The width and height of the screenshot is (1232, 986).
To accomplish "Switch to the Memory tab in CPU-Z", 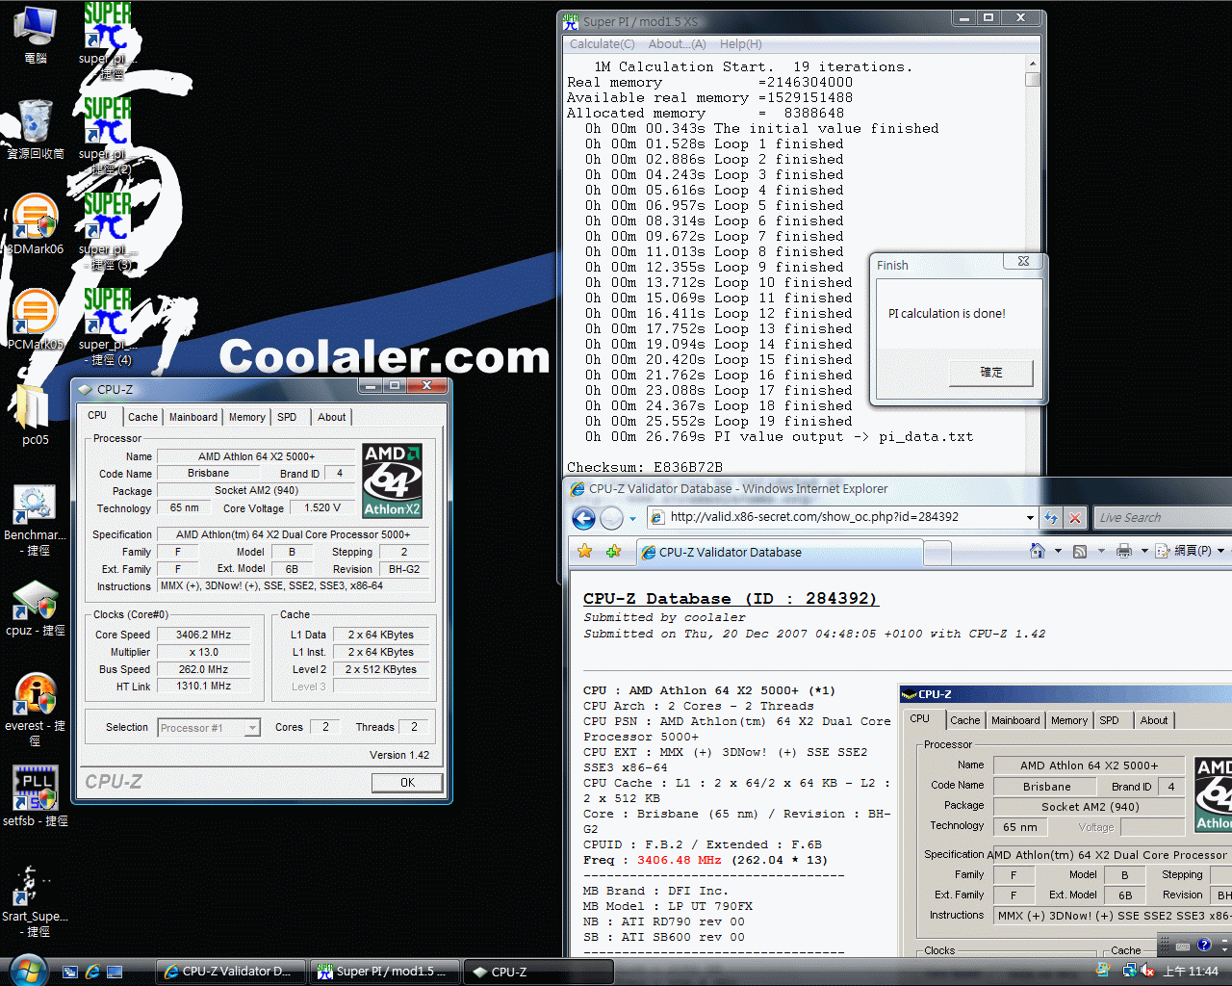I will pos(247,417).
